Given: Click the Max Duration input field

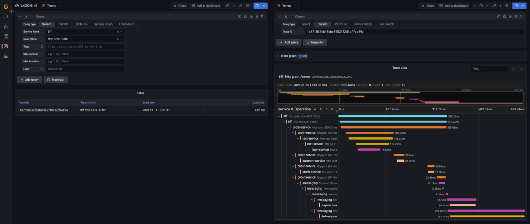Looking at the screenshot, I should pyautogui.click(x=85, y=61).
